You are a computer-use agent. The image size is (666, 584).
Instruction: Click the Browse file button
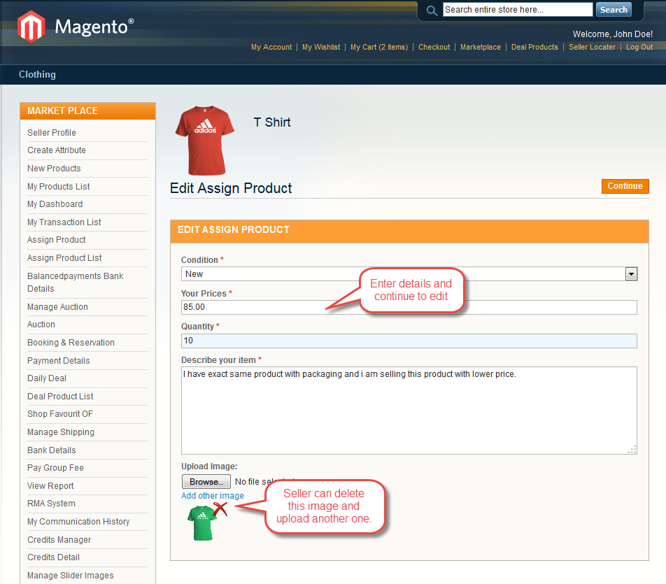(206, 482)
